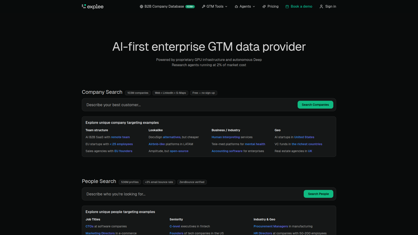Click the 'Company Search' heading

[102, 92]
